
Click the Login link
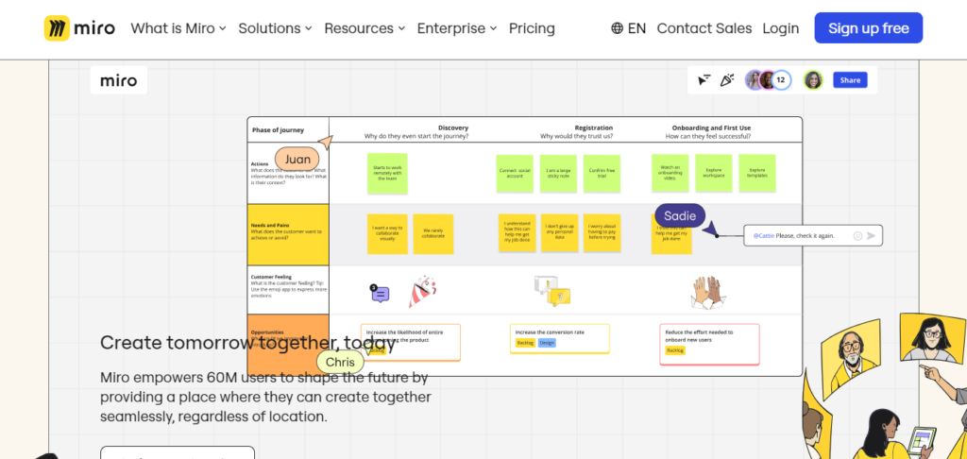click(x=781, y=28)
